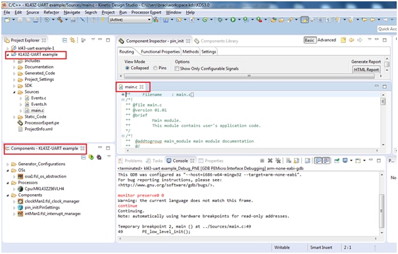
Task: Click the Clear Console icon
Action: [x=289, y=161]
